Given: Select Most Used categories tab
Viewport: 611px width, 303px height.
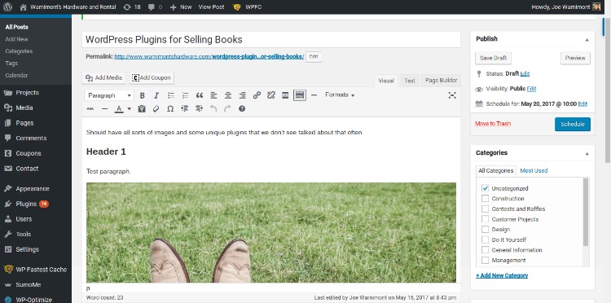Looking at the screenshot, I should click(534, 170).
